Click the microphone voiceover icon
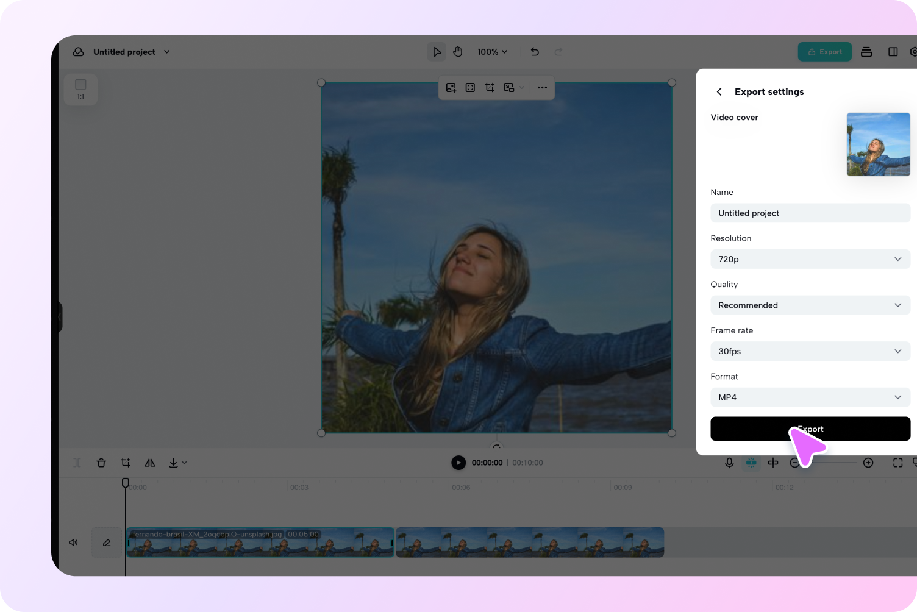This screenshot has height=612, width=917. point(729,463)
